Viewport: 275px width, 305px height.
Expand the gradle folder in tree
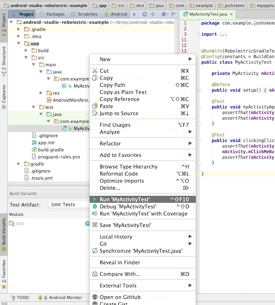coord(19,164)
